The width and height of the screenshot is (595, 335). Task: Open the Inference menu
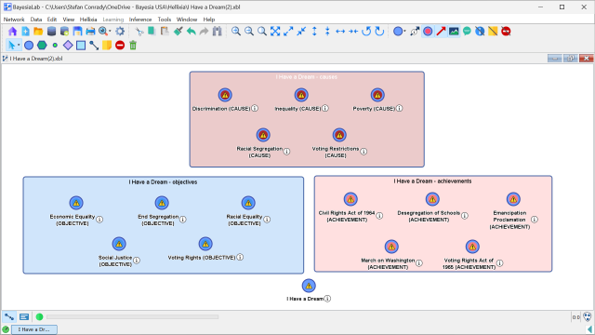[140, 20]
